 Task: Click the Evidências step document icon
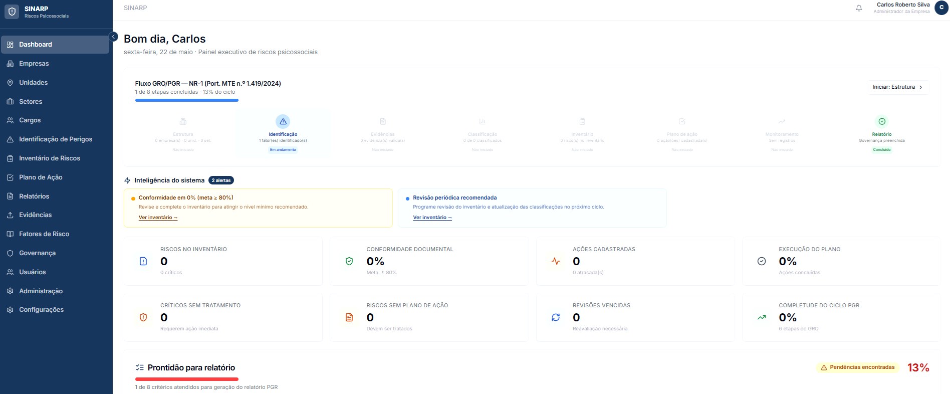[383, 121]
